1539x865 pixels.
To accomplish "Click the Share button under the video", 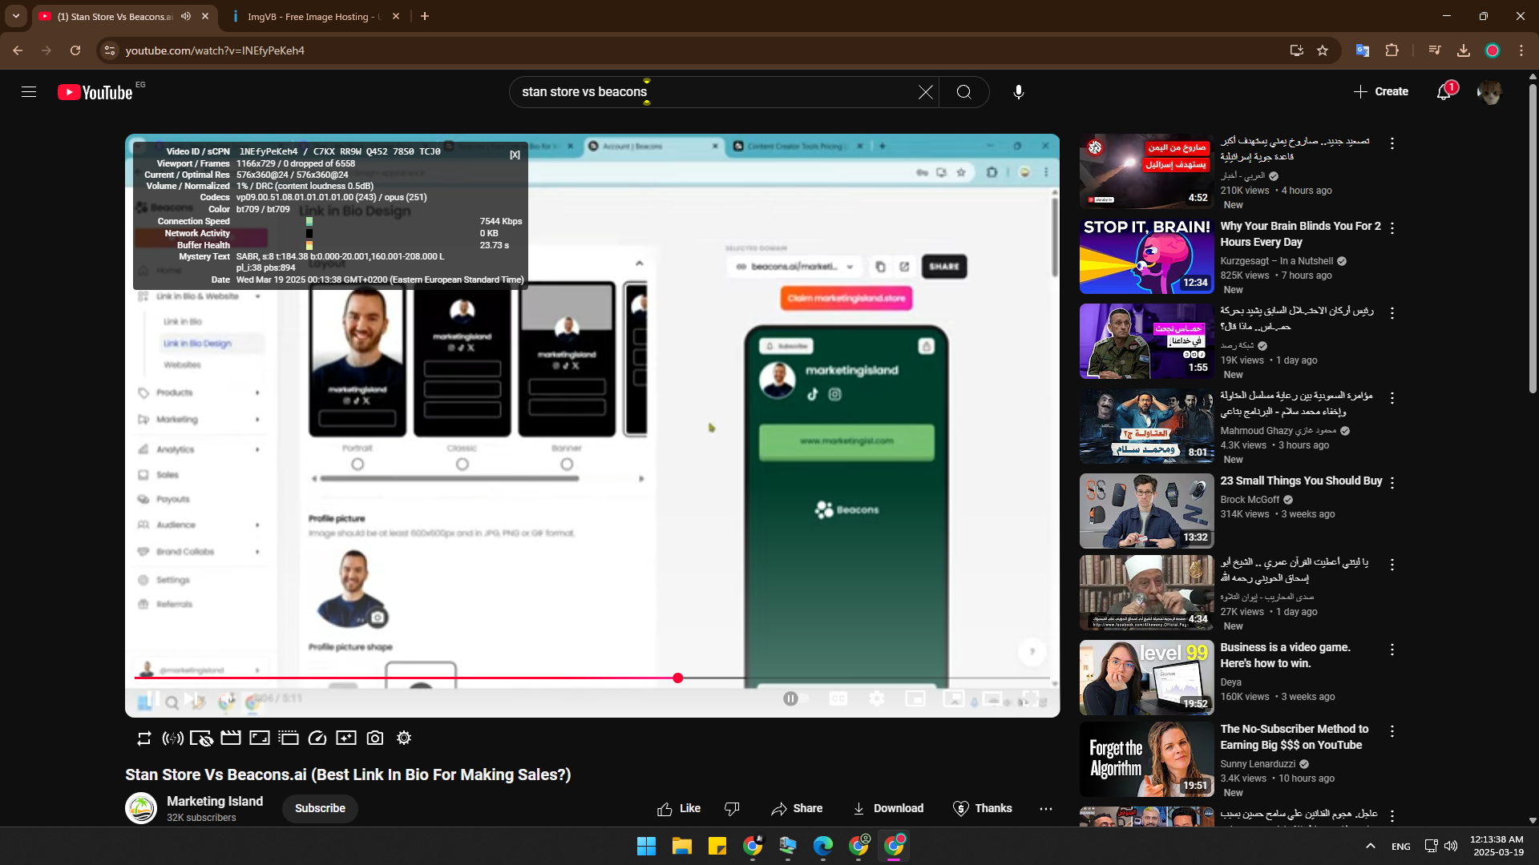I will point(797,809).
